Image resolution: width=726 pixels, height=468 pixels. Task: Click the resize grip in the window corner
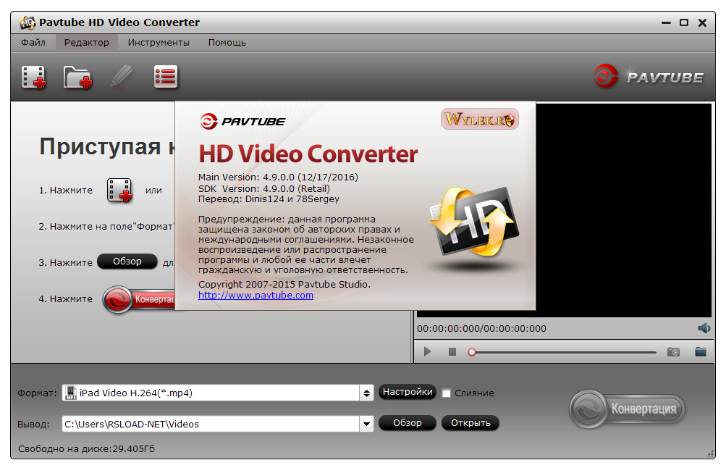710,454
